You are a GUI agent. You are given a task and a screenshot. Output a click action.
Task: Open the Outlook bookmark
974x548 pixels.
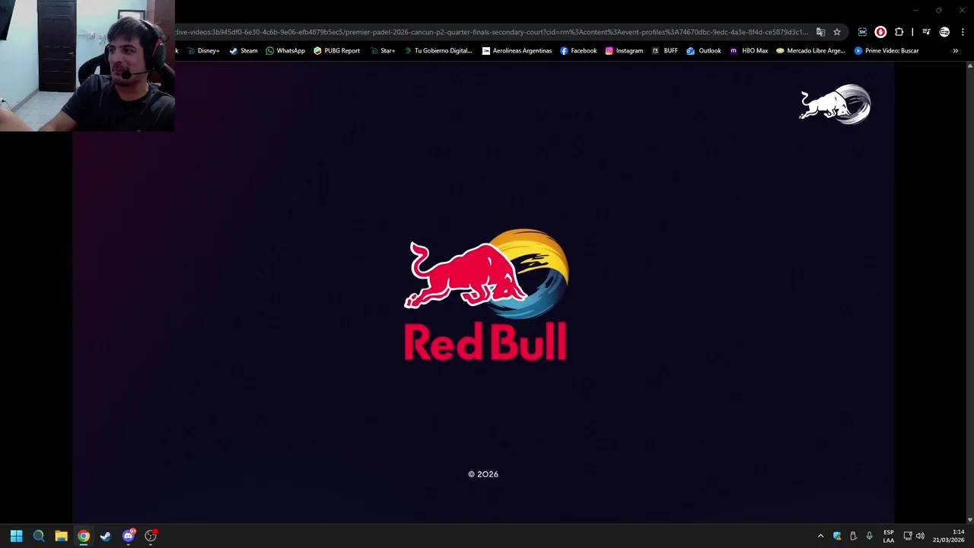coord(703,51)
